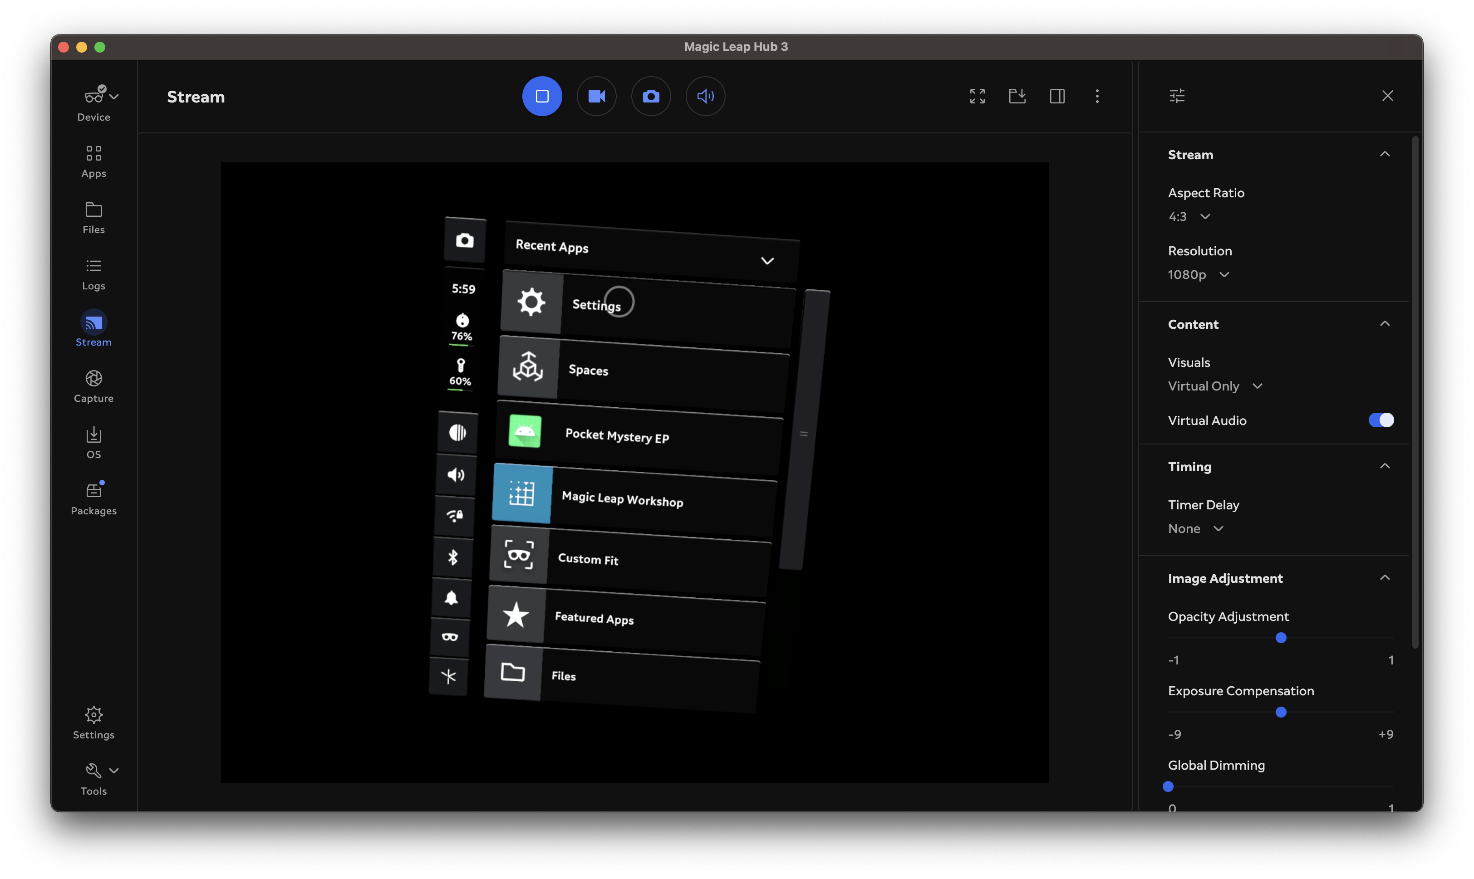Click the notifications bell icon in the stream
Screen dimensions: 1474x879
click(451, 598)
